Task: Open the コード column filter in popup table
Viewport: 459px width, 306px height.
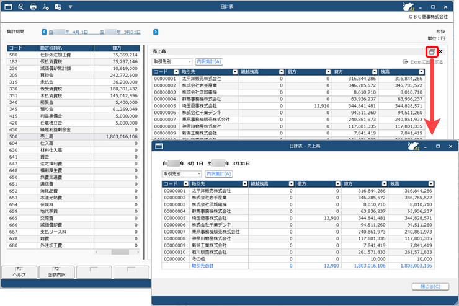Action: [x=186, y=184]
